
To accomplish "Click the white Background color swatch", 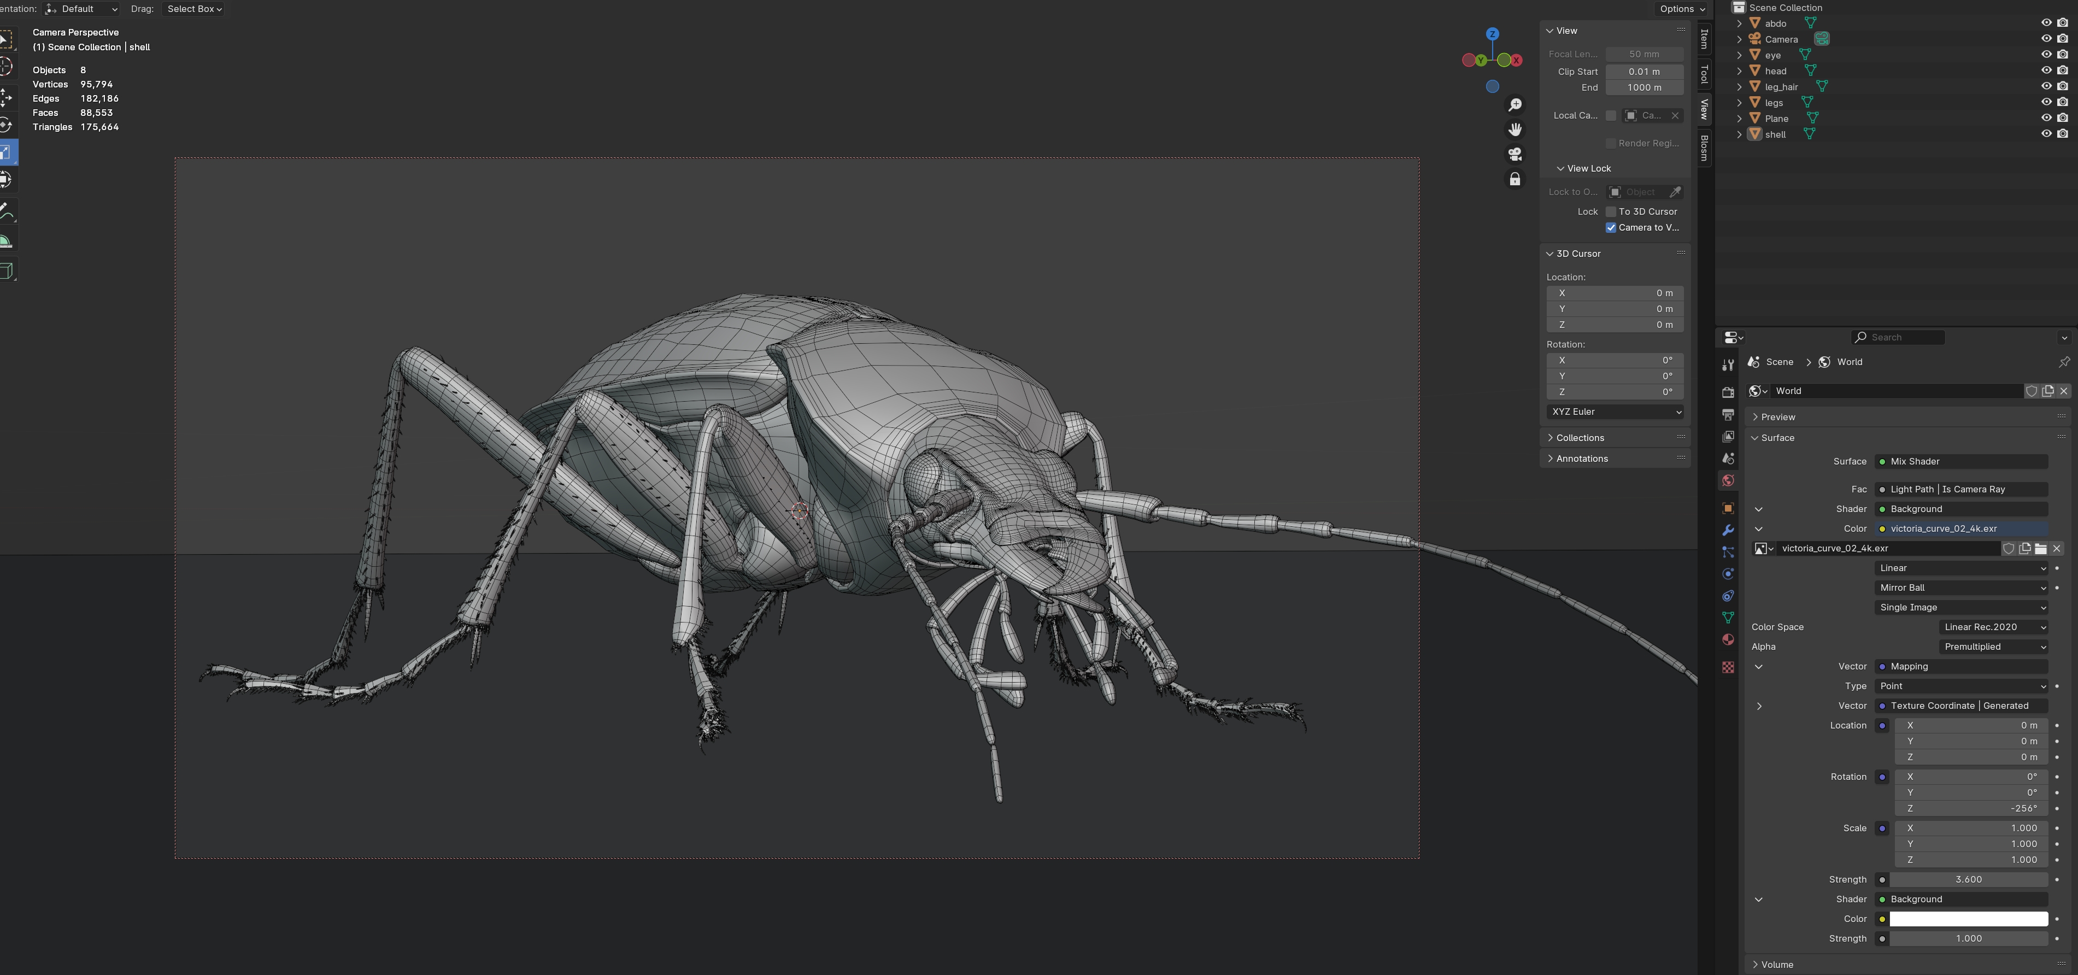I will pyautogui.click(x=1968, y=919).
